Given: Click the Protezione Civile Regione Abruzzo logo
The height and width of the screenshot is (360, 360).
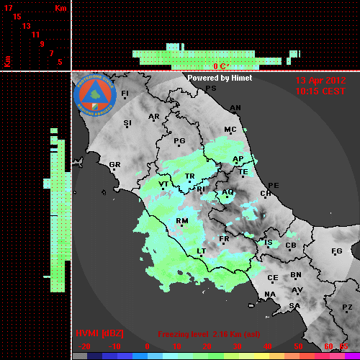Looking at the screenshot, I should [x=95, y=95].
